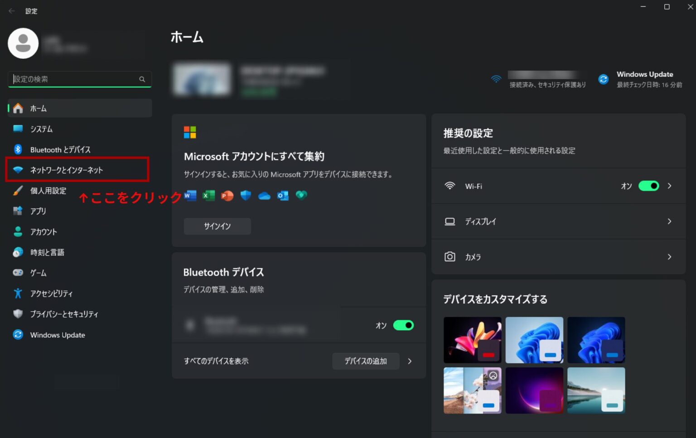This screenshot has height=438, width=696.
Task: Click the デバイスの追加 button
Action: tap(365, 361)
